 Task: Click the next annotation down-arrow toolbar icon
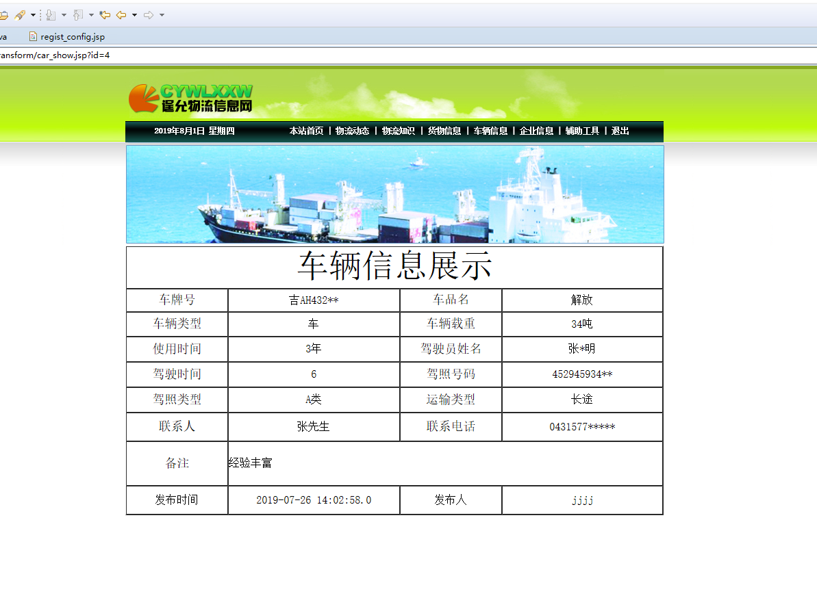[x=50, y=14]
